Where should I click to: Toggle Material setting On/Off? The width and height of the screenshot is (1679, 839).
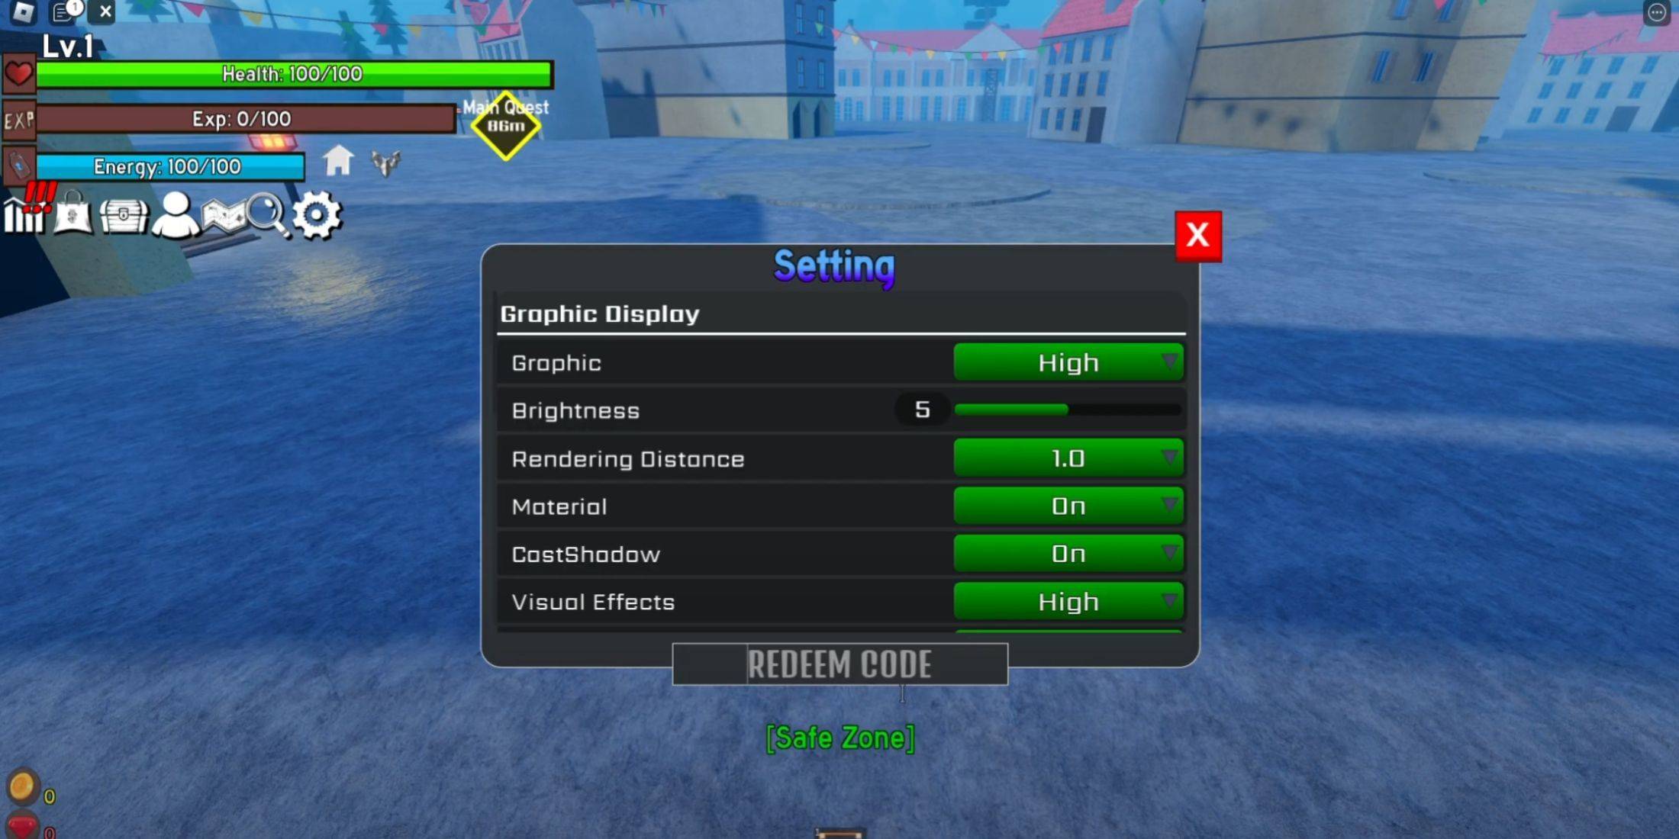pyautogui.click(x=1066, y=506)
